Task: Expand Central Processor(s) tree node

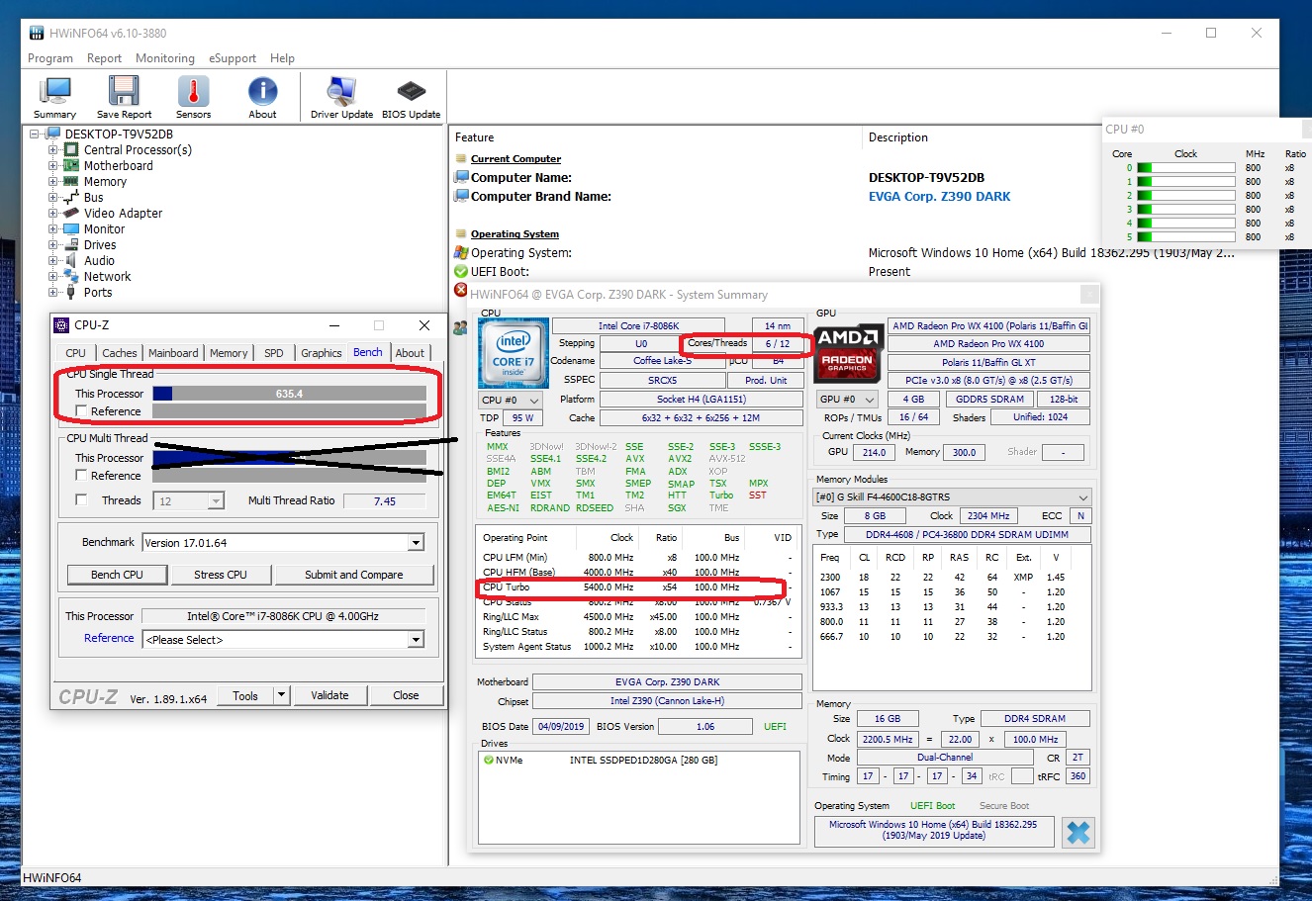Action: (53, 150)
